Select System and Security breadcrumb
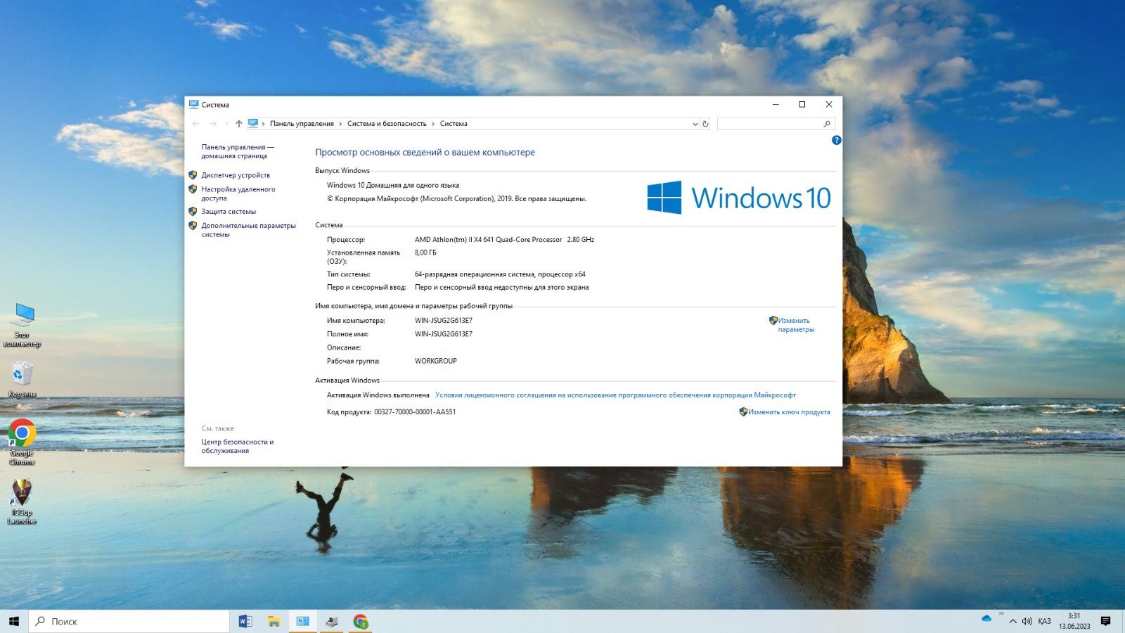1125x633 pixels. pos(387,124)
